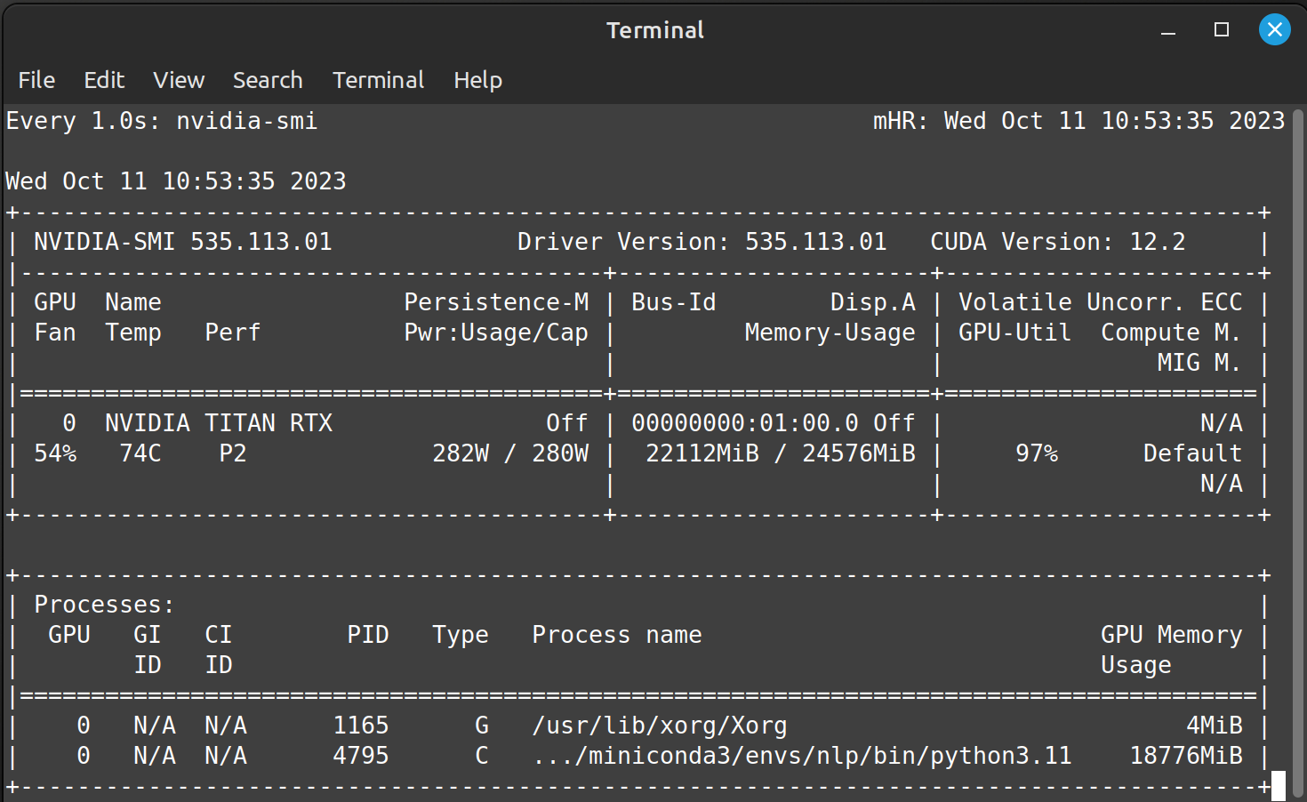Click the 'Wed Oct 11 10:53:35 2023' date line
This screenshot has width=1307, height=802.
(176, 181)
